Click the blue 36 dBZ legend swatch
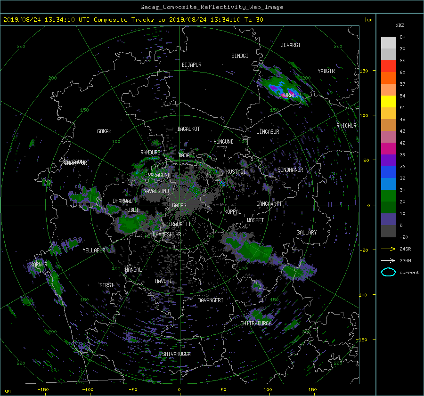The width and height of the screenshot is (424, 396). tap(388, 172)
